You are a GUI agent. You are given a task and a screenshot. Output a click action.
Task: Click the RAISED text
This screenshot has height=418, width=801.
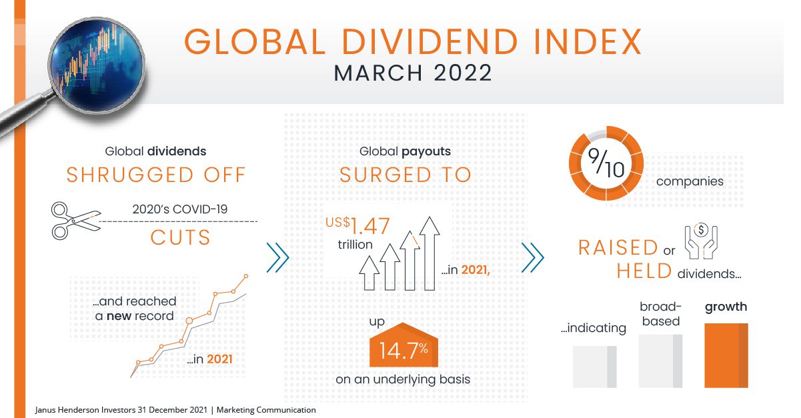618,248
